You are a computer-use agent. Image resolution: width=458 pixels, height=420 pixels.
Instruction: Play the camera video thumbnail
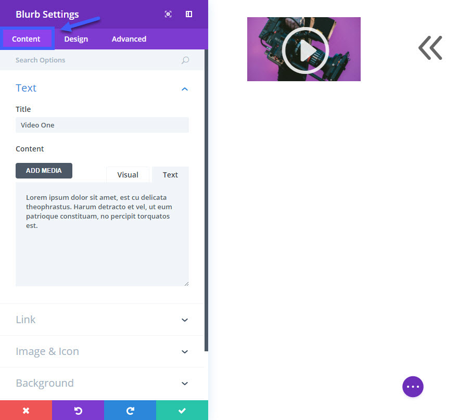click(x=305, y=50)
